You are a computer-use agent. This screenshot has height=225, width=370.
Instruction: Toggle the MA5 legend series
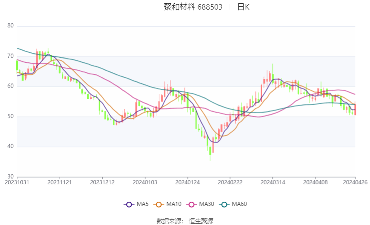tap(136, 204)
